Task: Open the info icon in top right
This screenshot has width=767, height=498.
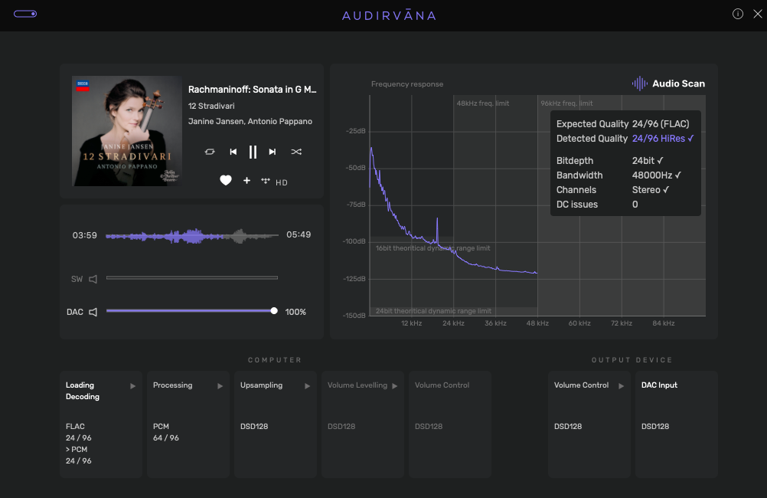Action: [x=738, y=14]
